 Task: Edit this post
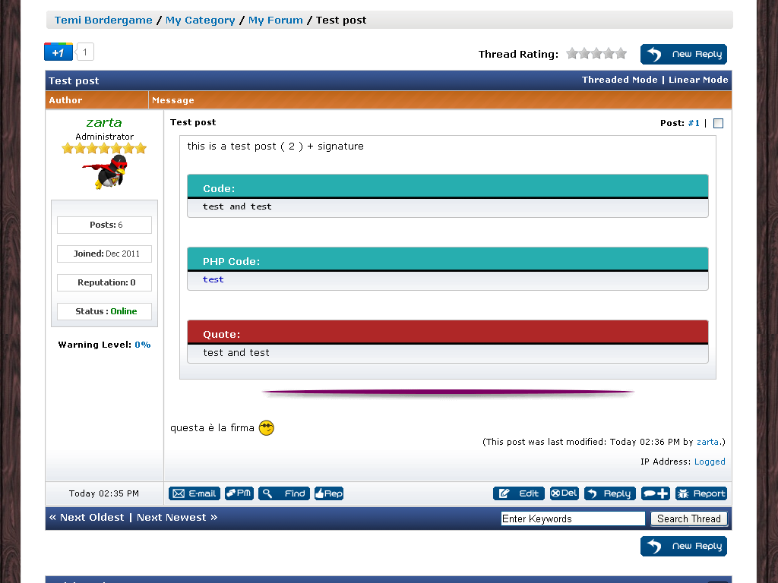(519, 493)
